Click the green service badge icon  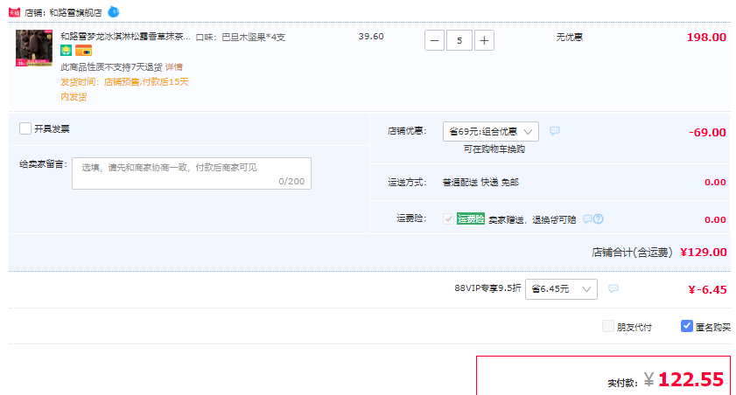pos(67,51)
